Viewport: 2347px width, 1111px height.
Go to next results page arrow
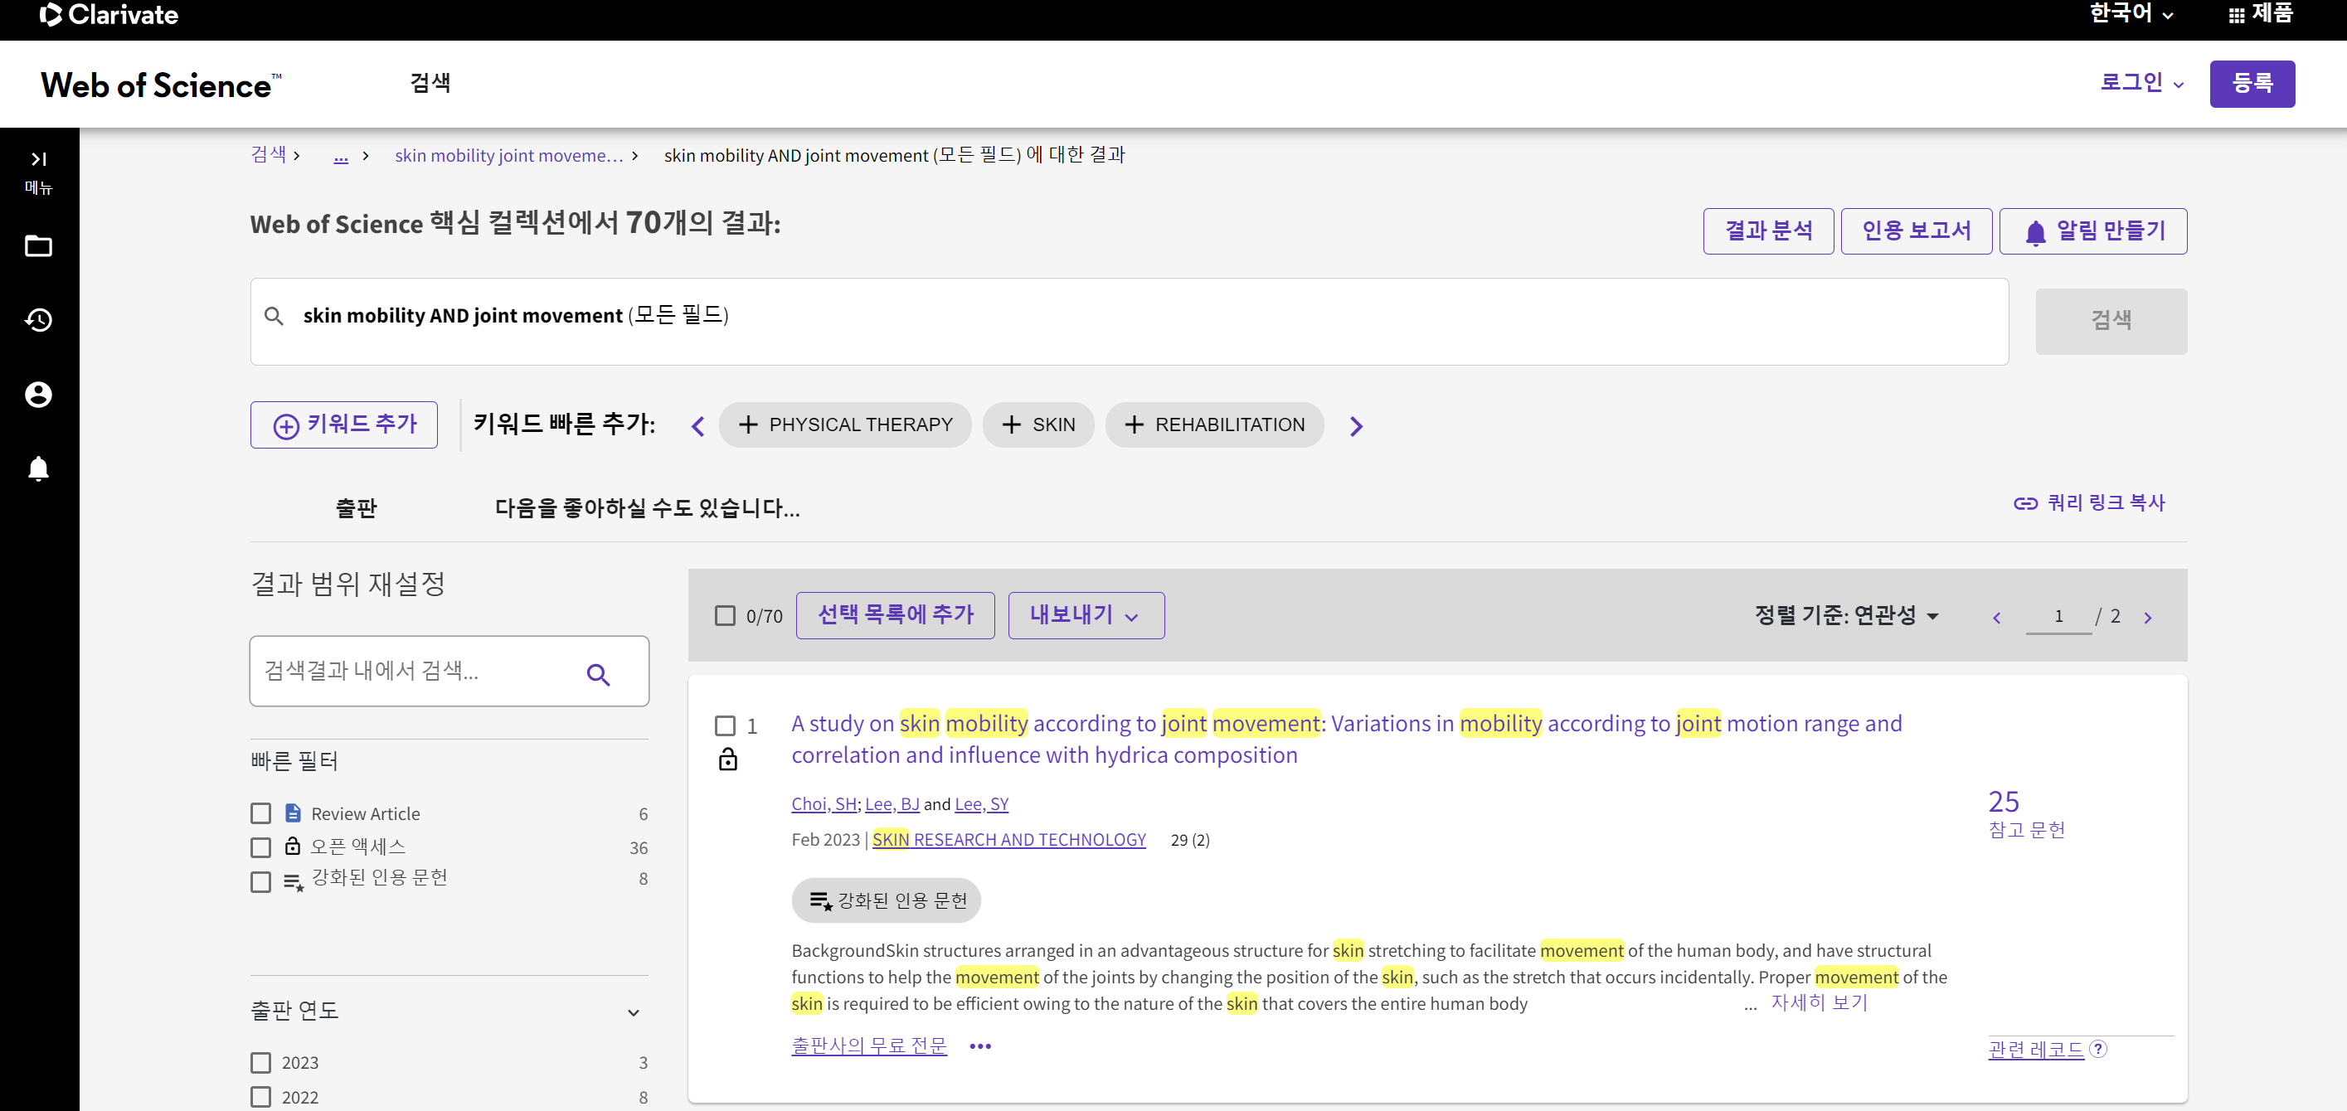coord(2147,618)
